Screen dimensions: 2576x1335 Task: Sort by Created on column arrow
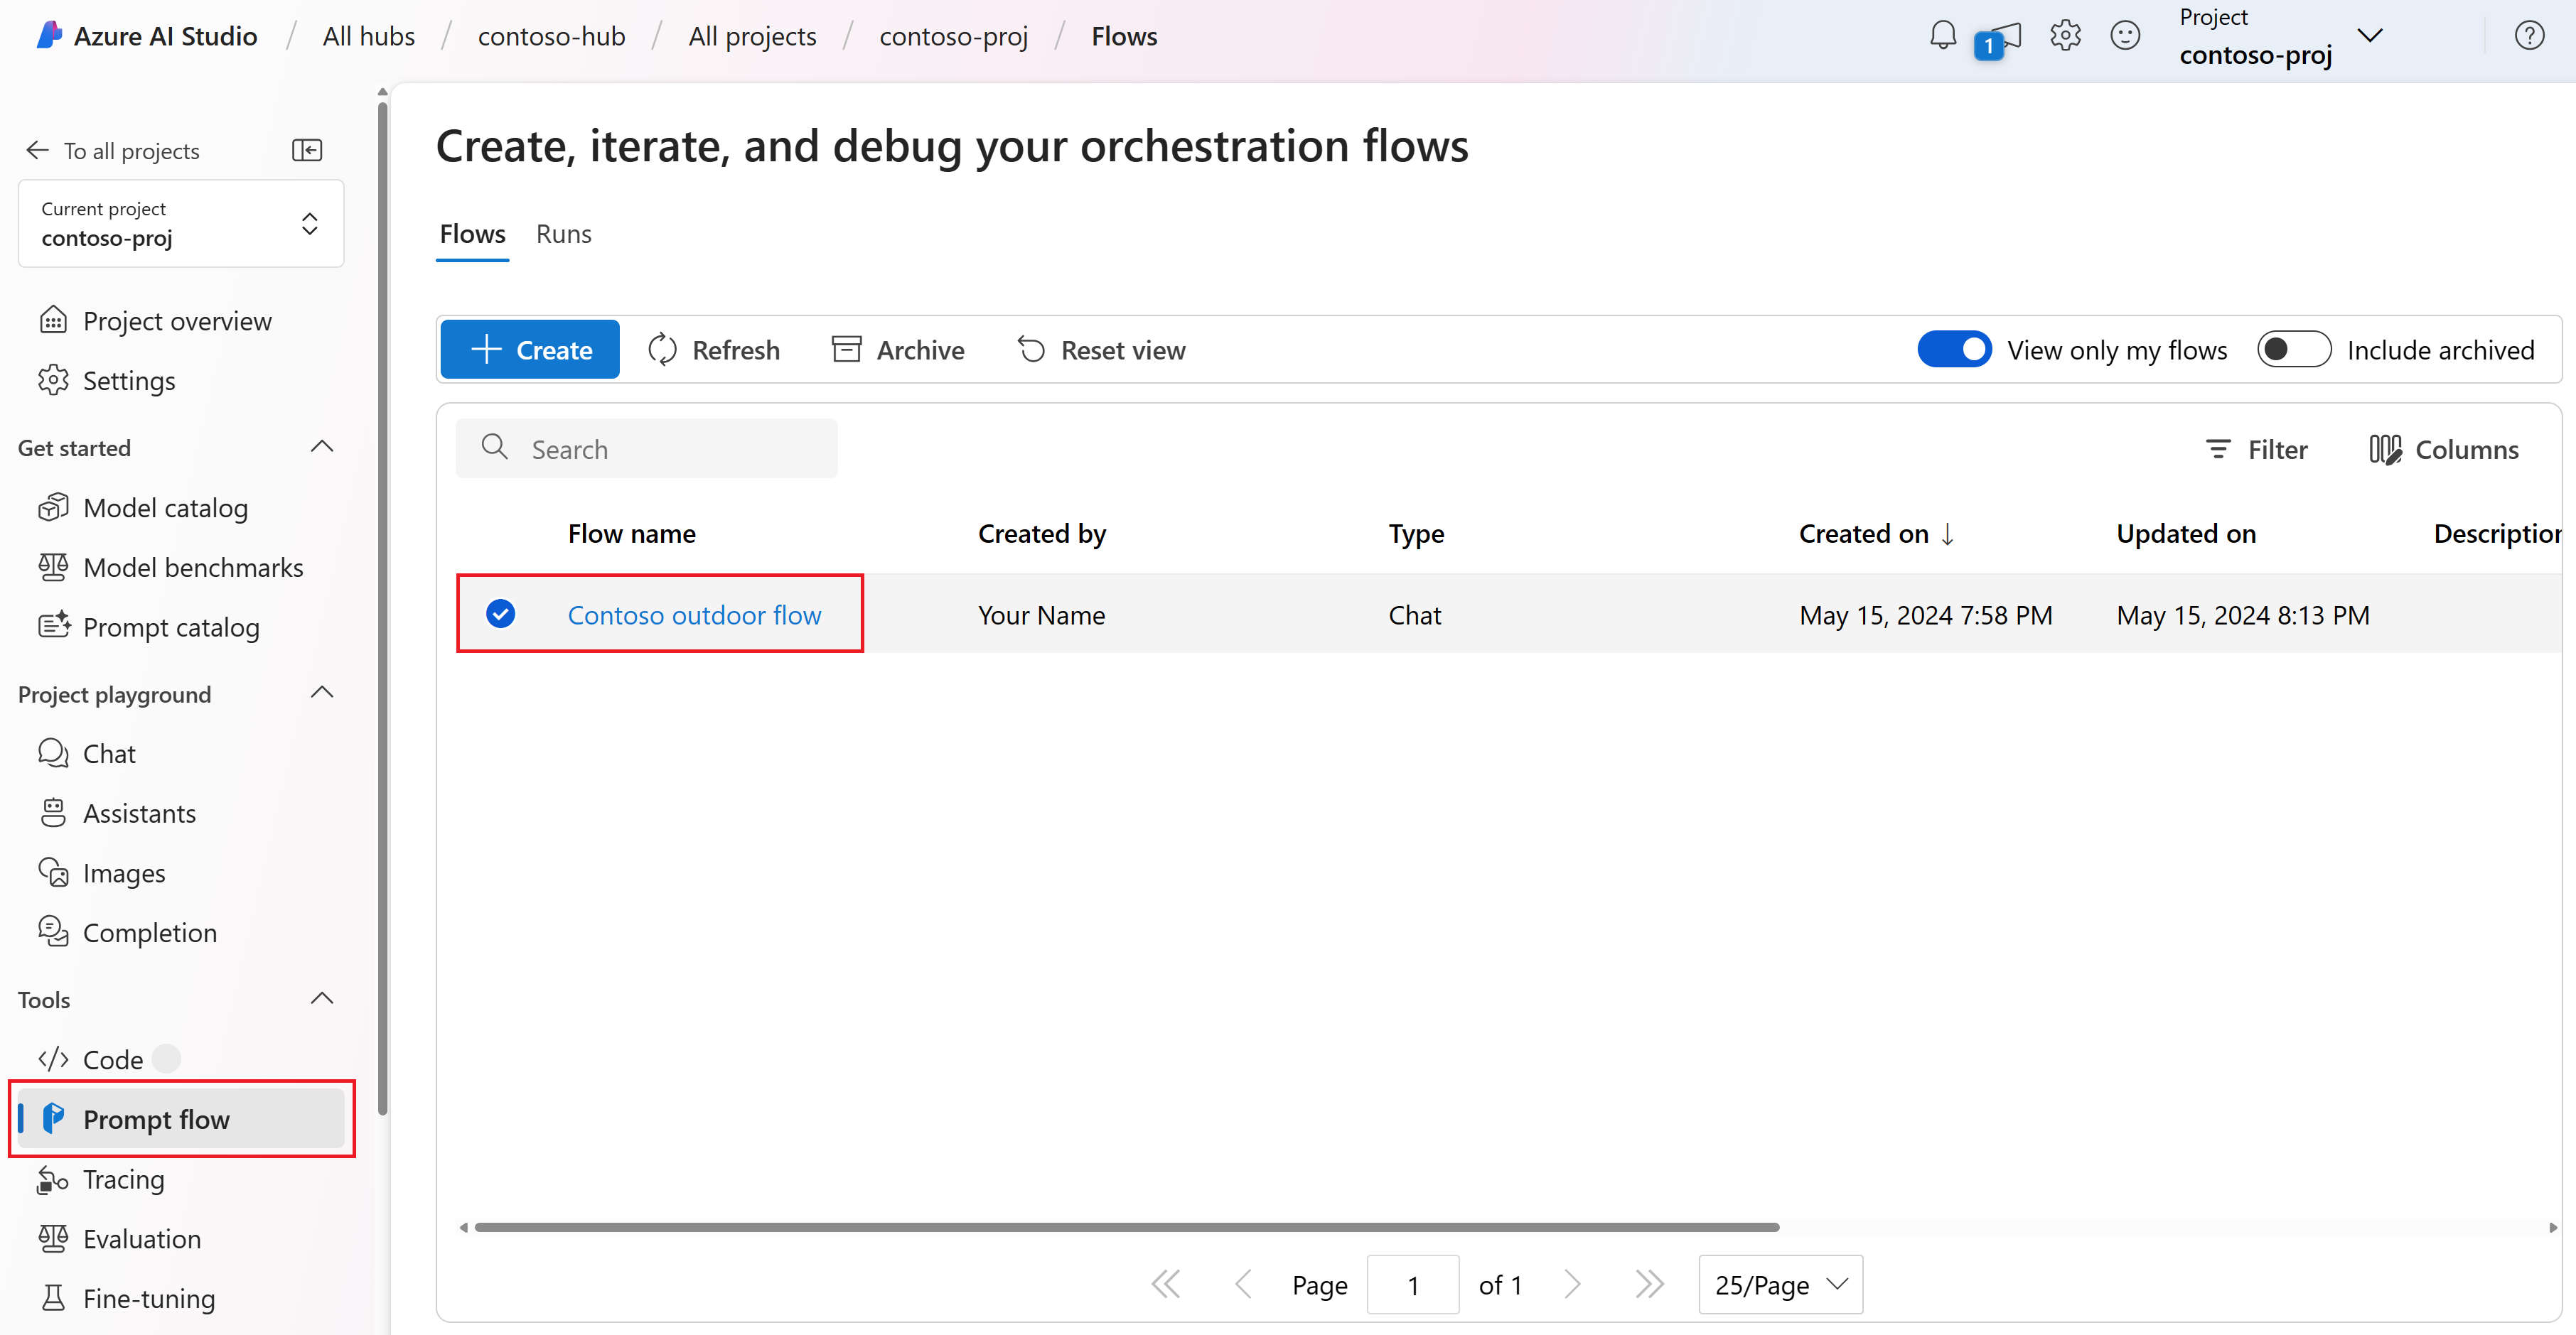click(1947, 534)
